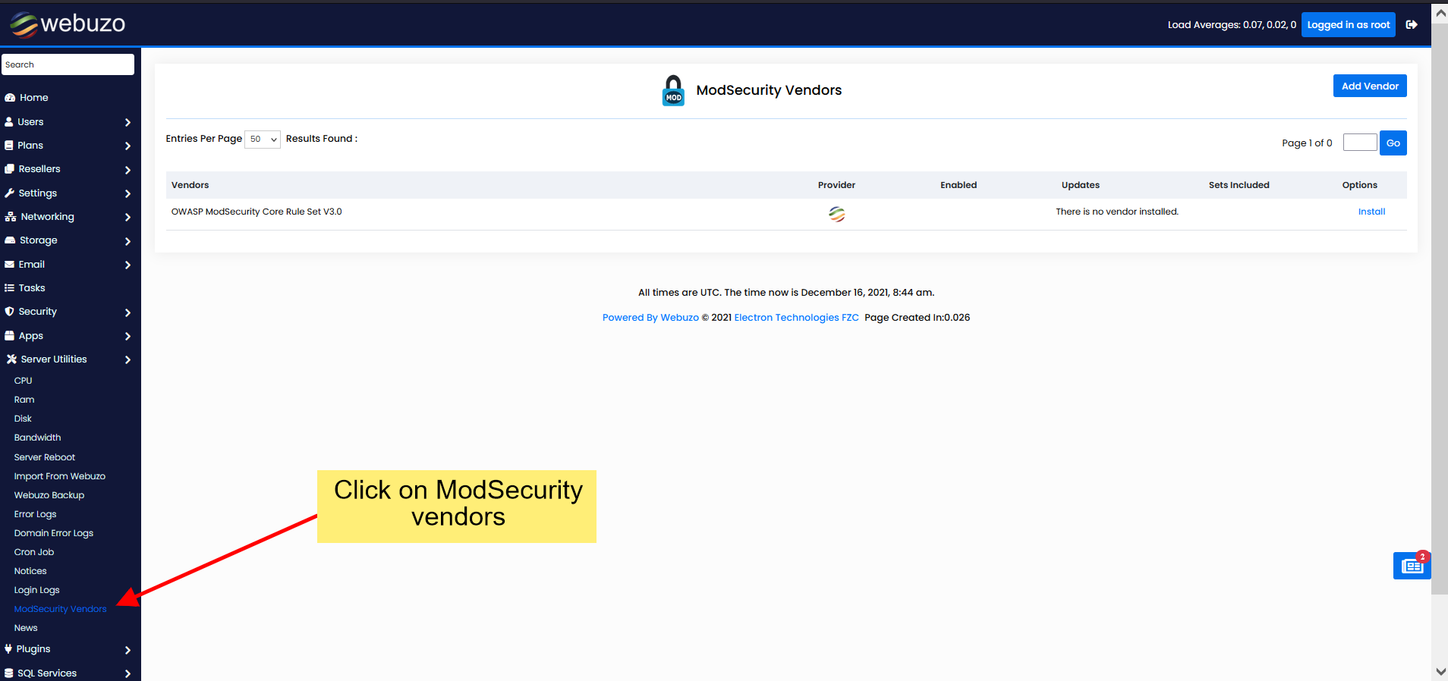Click the Logged in as root button
Image resolution: width=1448 pixels, height=681 pixels.
(1349, 25)
